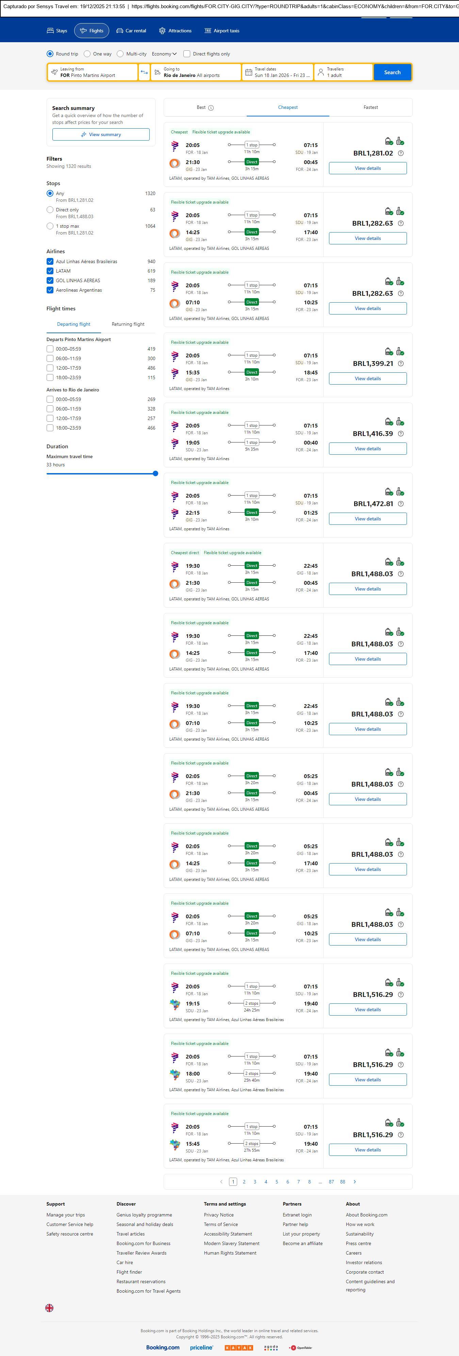
Task: Click the Stays bed icon in header
Action: (x=51, y=31)
